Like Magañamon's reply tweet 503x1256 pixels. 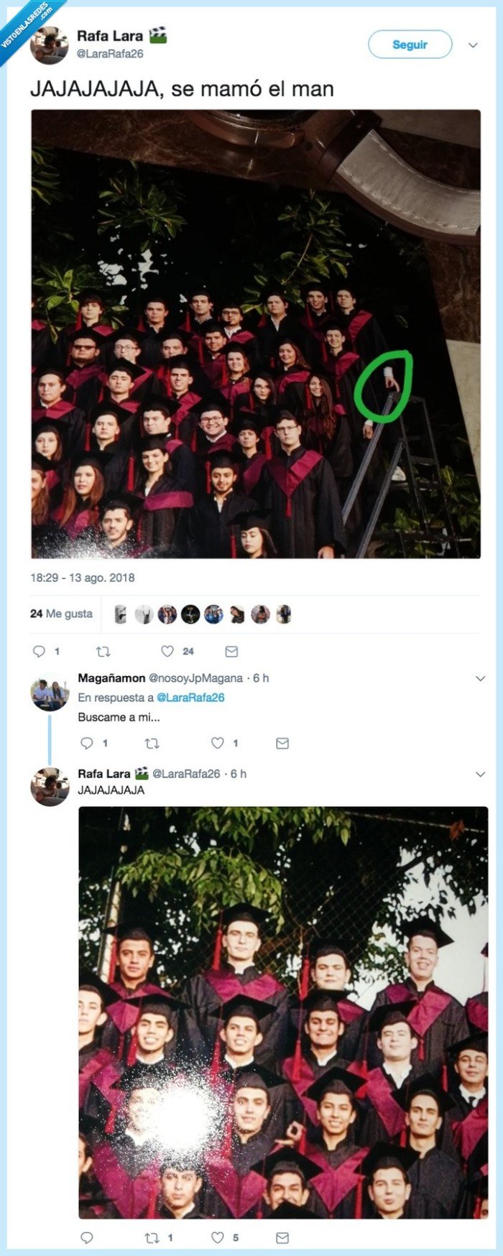(x=217, y=743)
